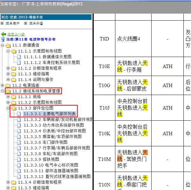The width and height of the screenshot is (191, 190).
Task: Click the T10E code cell
Action: tap(104, 66)
